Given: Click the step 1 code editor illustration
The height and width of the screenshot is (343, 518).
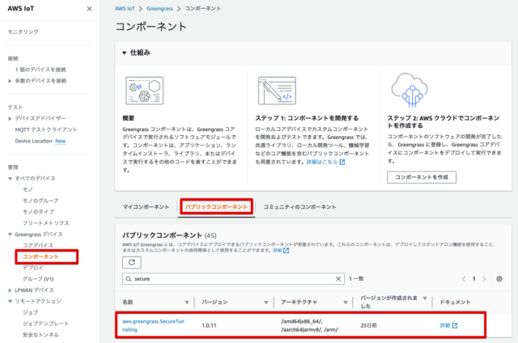Looking at the screenshot, I should point(277,91).
